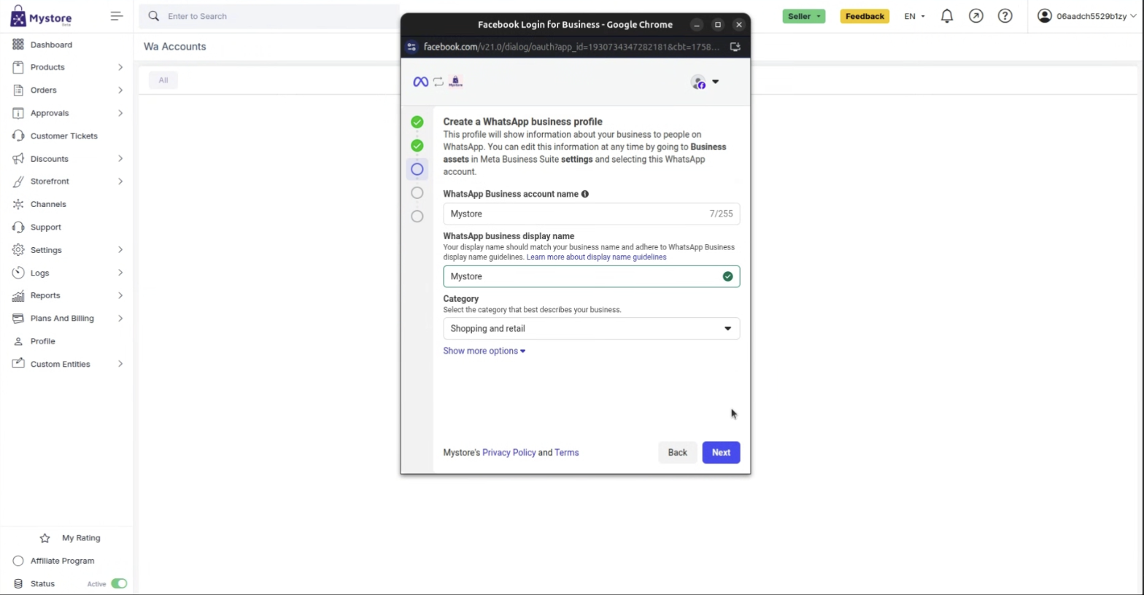Open the help question mark icon

click(x=1005, y=16)
